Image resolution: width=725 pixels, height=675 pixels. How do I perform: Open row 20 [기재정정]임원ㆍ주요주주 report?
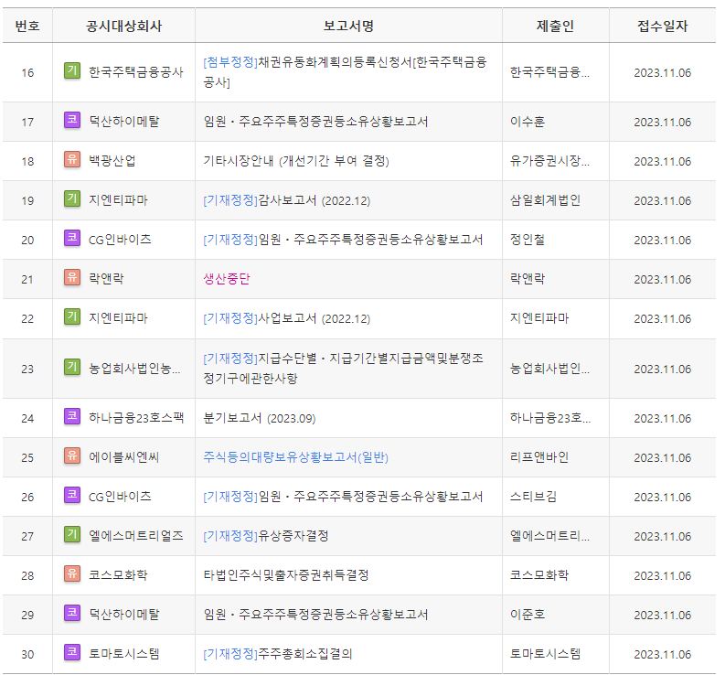pyautogui.click(x=343, y=240)
